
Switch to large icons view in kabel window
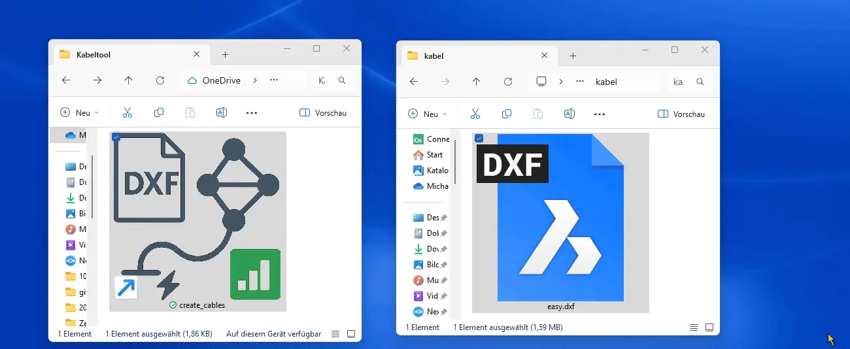(x=709, y=327)
